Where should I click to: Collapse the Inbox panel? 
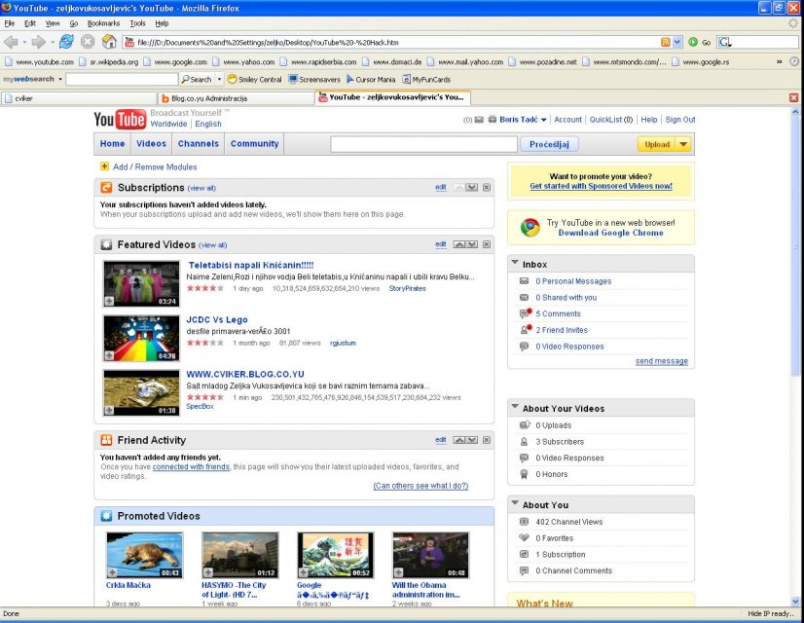(515, 263)
